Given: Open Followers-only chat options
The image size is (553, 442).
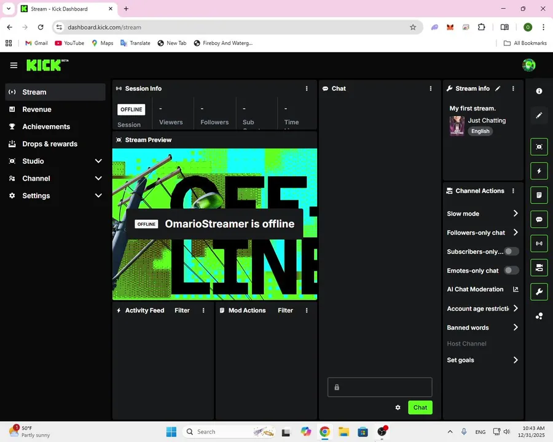Looking at the screenshot, I should pos(482,233).
